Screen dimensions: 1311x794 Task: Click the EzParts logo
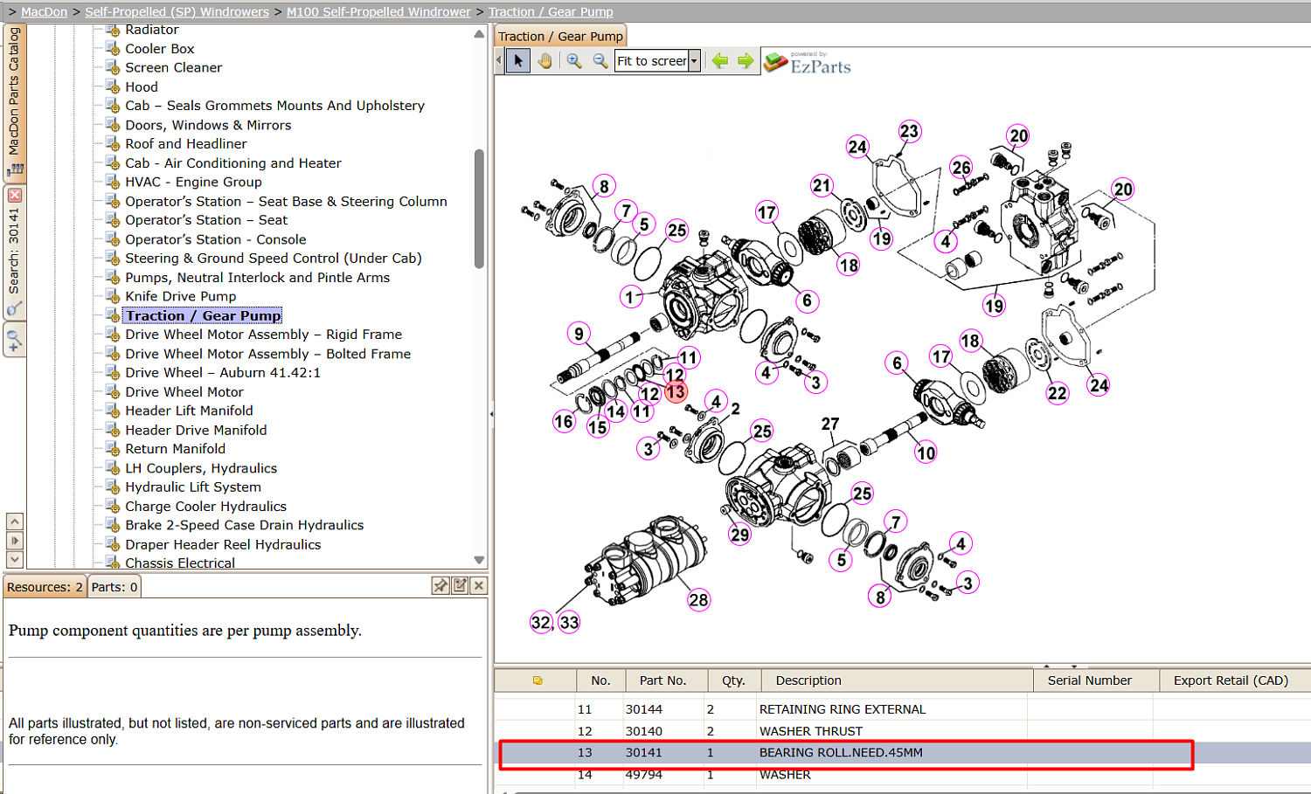click(x=808, y=63)
